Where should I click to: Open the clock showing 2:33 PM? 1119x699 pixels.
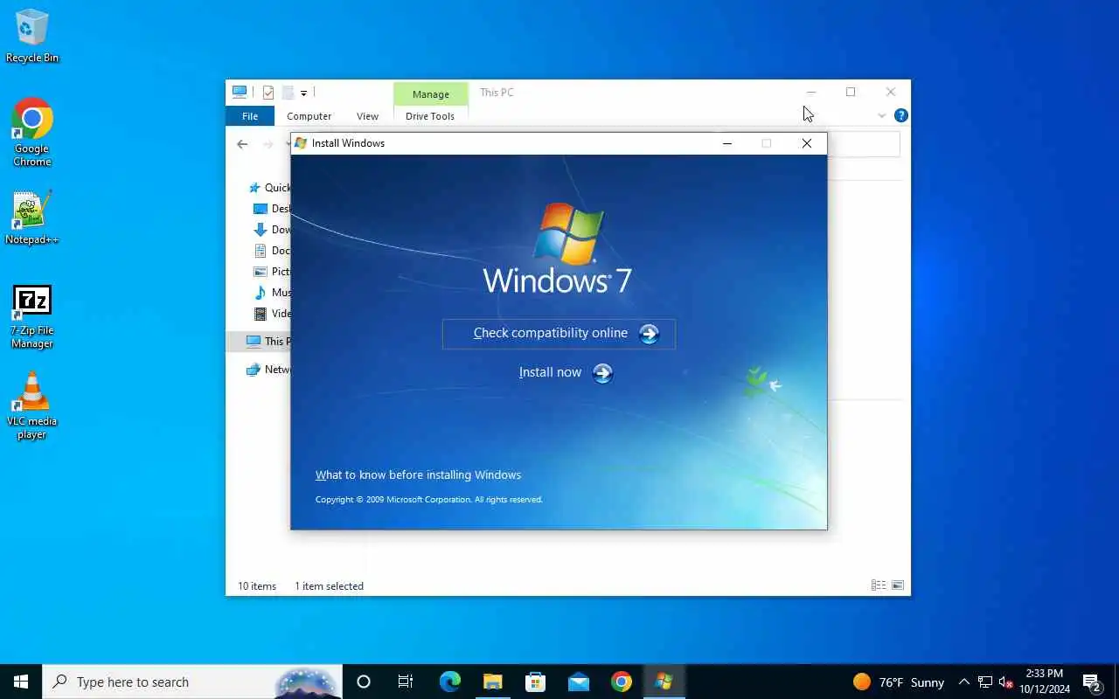click(x=1044, y=682)
